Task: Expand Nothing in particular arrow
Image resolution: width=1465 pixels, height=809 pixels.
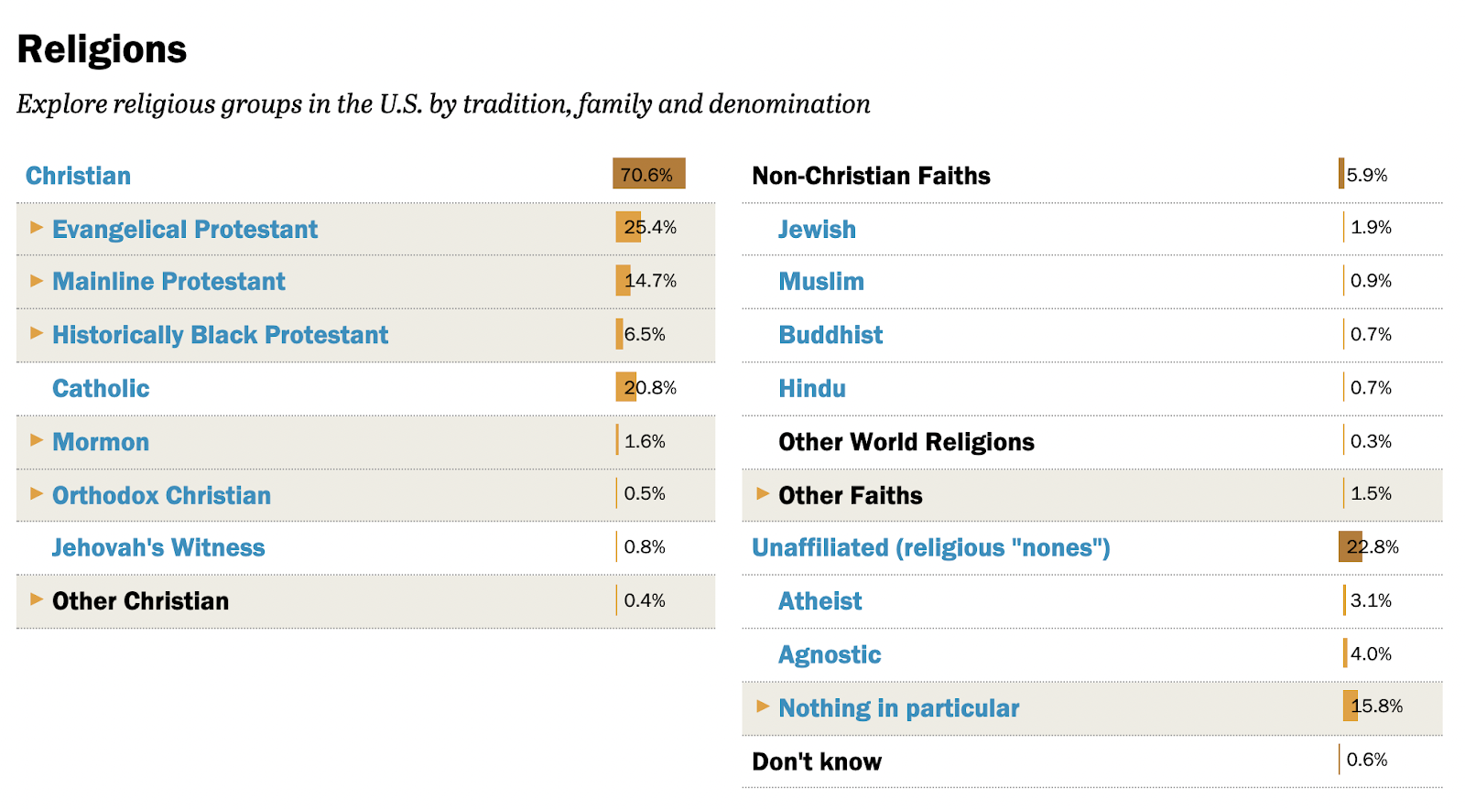Action: point(763,707)
